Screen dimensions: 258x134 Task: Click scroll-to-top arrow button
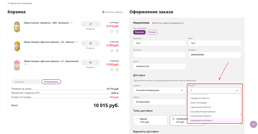tap(253, 124)
